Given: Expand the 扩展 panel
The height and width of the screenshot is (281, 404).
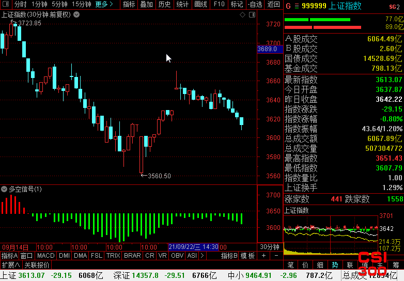Looking at the screenshot, I should pos(10,265).
